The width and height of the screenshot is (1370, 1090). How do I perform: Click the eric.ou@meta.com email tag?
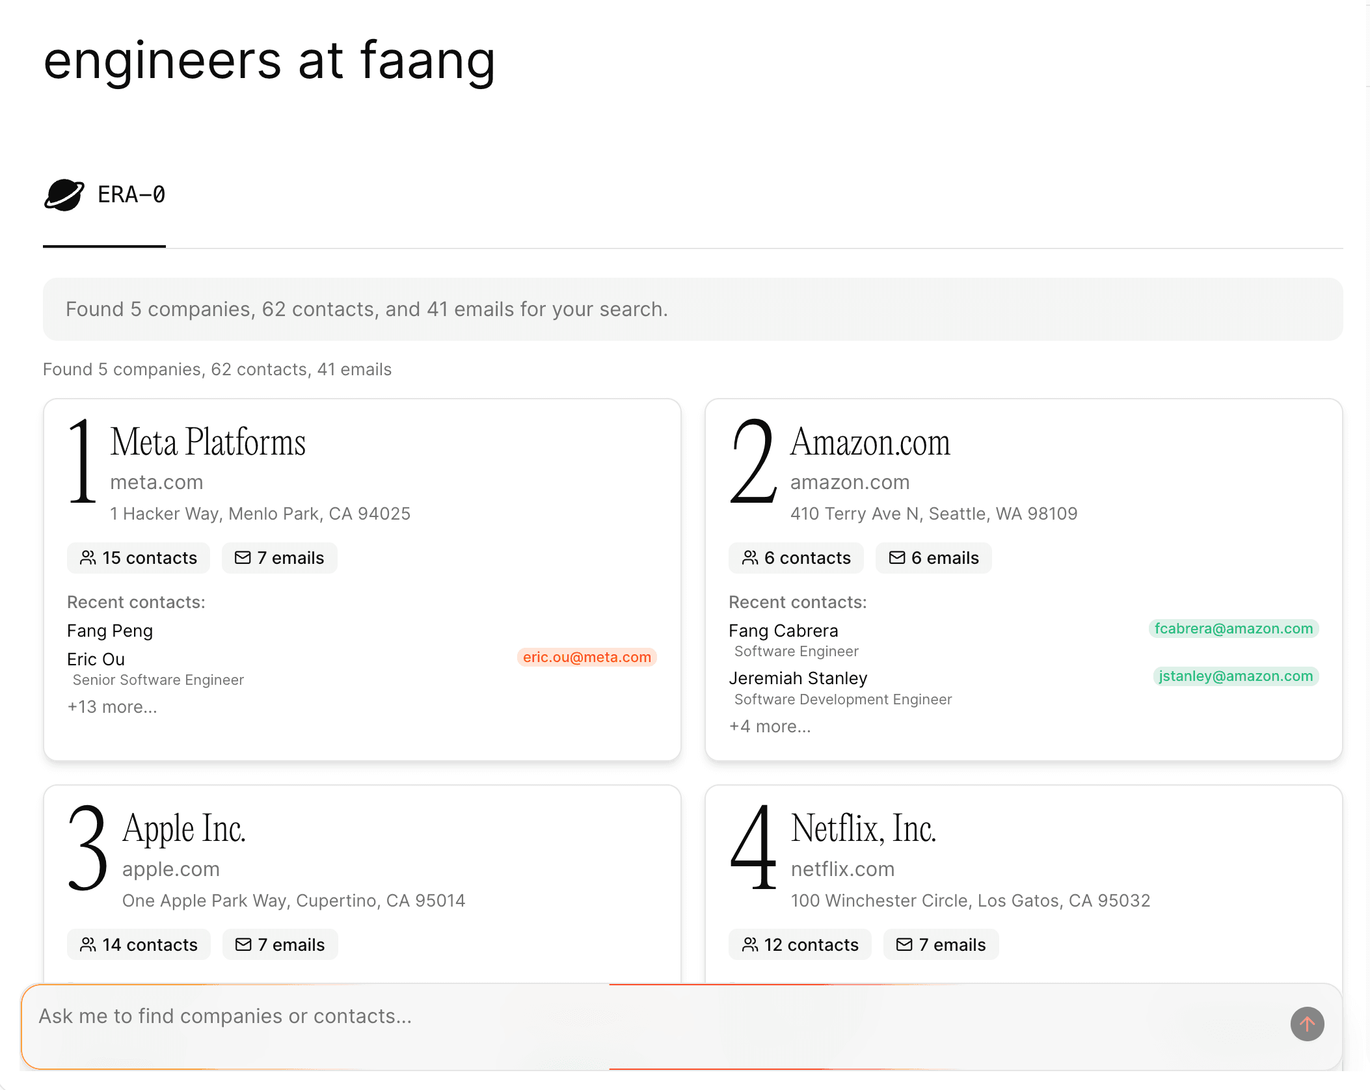(587, 657)
